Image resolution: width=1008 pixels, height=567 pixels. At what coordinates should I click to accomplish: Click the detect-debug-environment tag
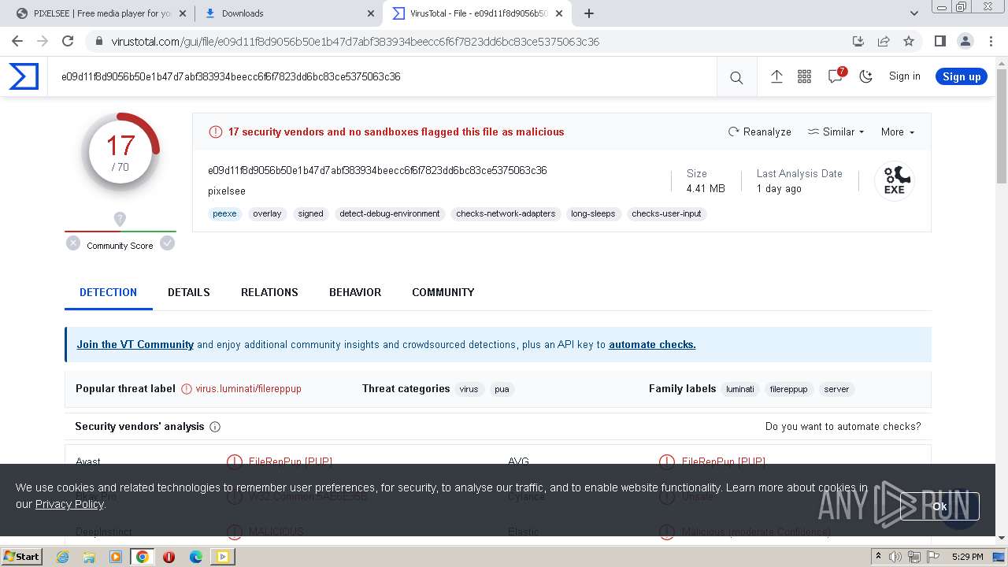390,213
